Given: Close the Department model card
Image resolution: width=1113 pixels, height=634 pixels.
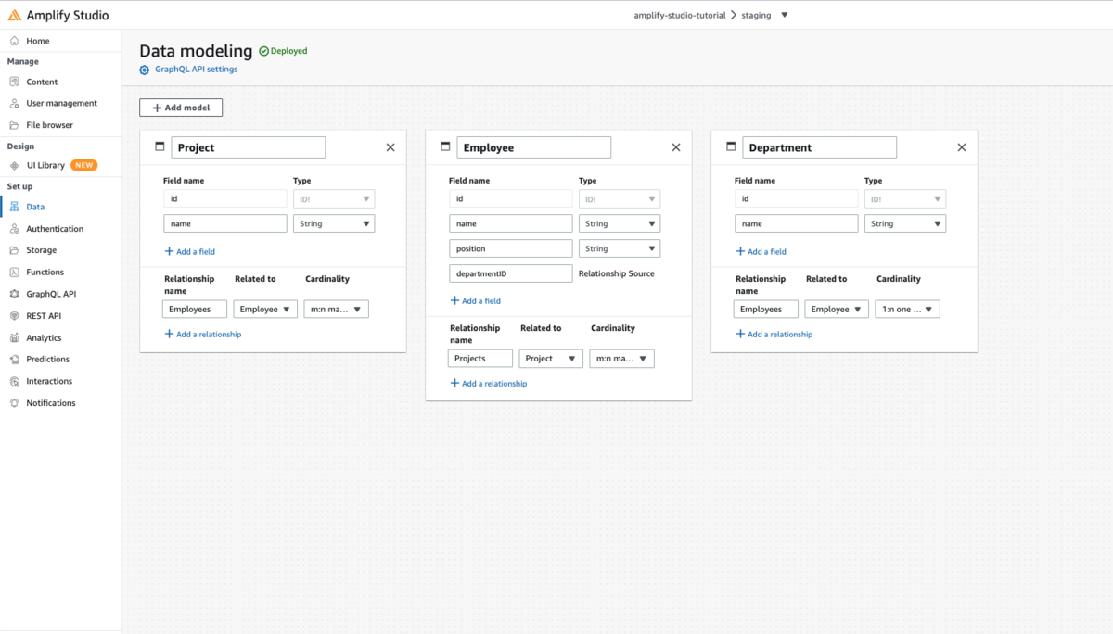Looking at the screenshot, I should (x=962, y=147).
